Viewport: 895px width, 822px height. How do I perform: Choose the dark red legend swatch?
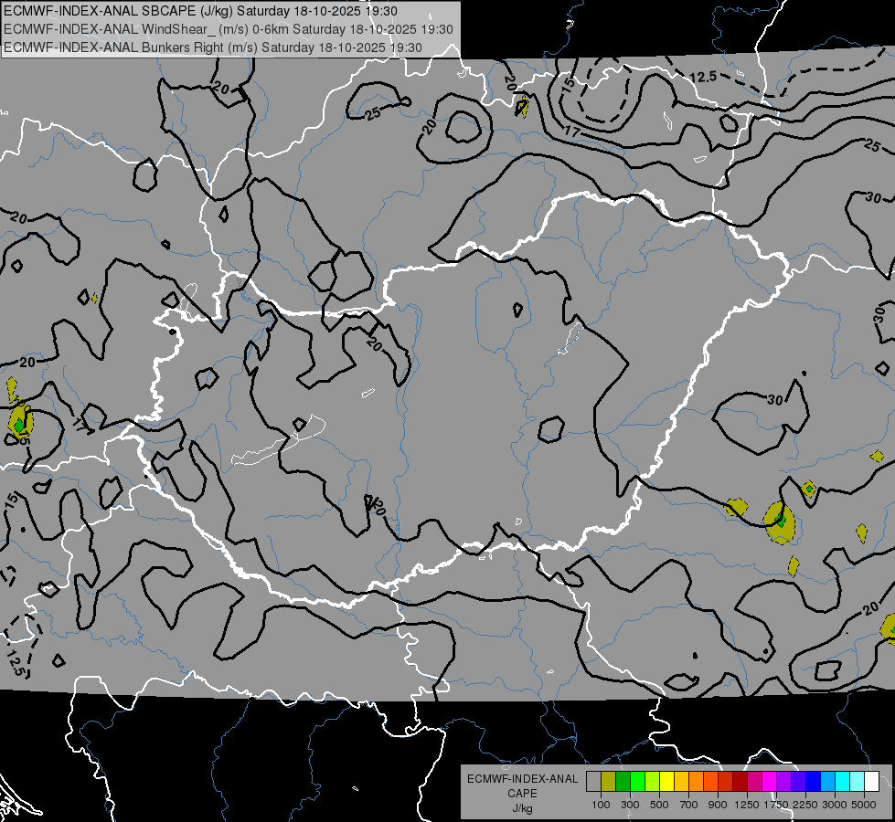point(740,781)
